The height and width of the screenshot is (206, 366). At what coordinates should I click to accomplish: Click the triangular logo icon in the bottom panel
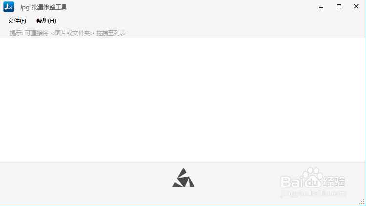pos(183,177)
